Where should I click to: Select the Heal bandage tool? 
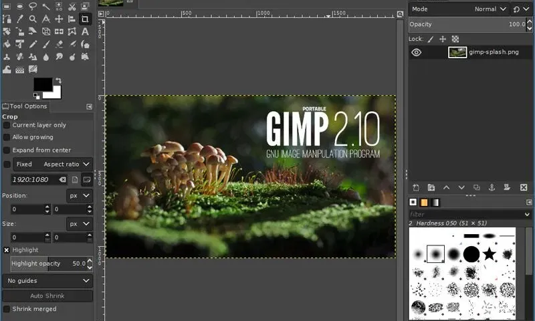20,57
